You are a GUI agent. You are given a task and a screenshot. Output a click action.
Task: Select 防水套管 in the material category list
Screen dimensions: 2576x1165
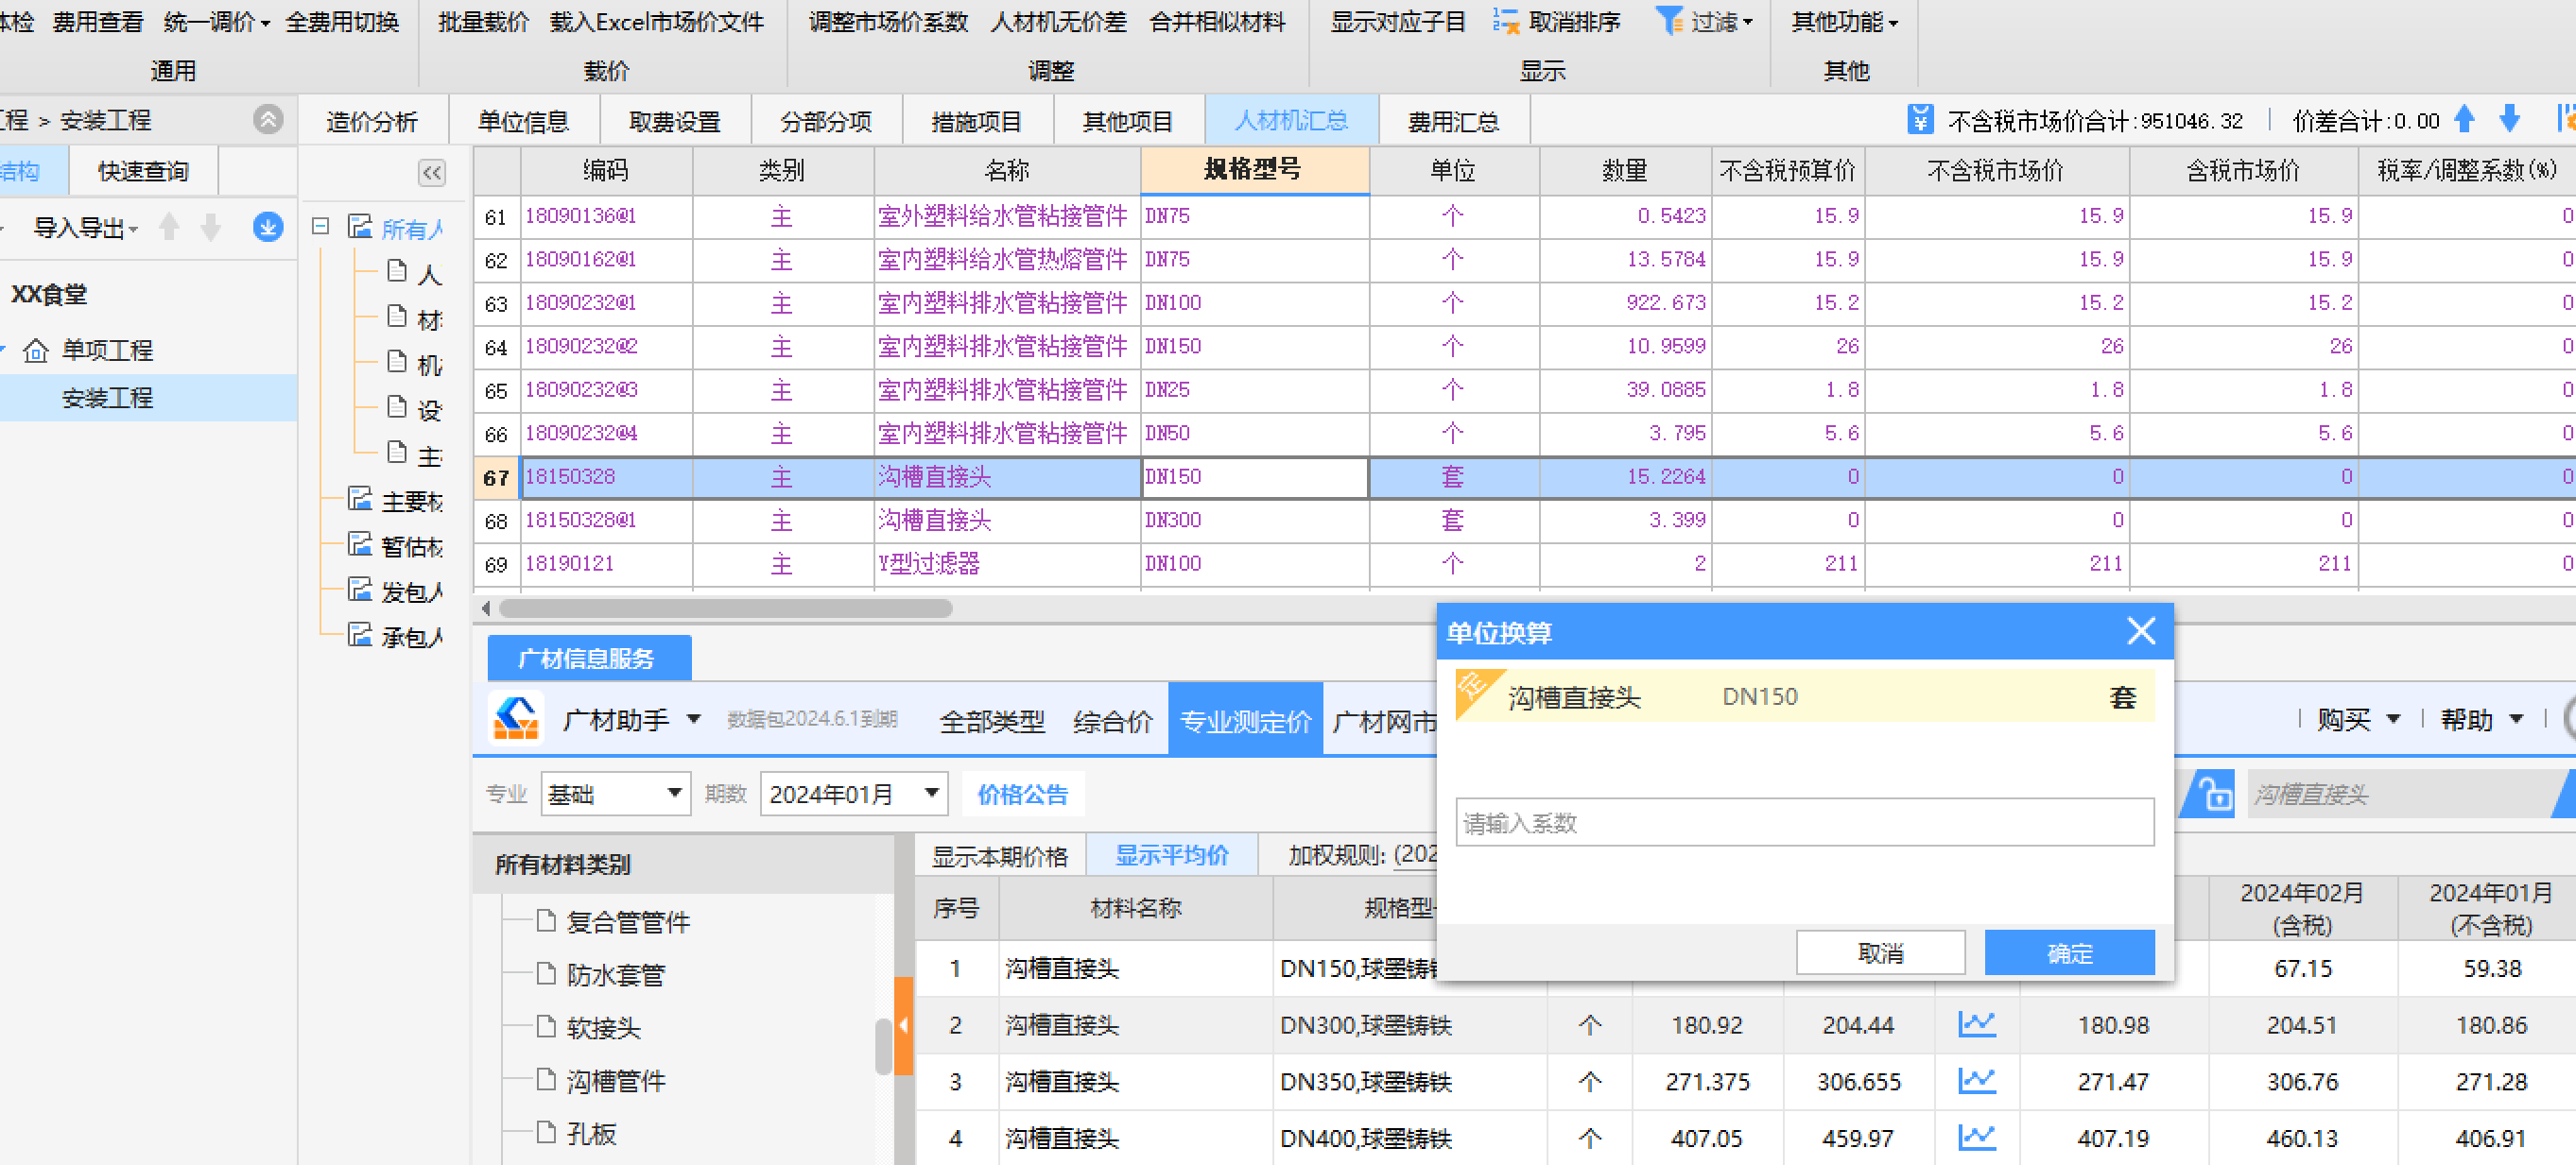[x=615, y=975]
